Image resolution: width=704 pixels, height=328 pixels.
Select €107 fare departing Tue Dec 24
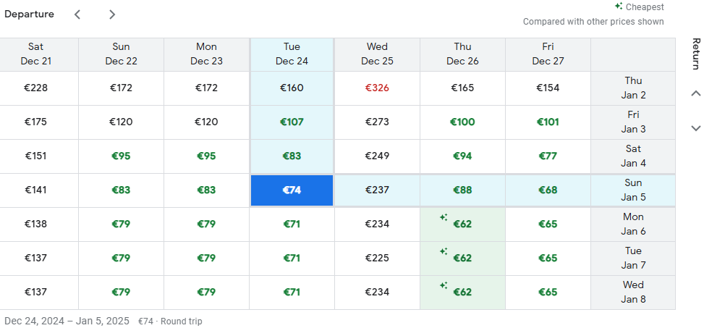coord(292,122)
